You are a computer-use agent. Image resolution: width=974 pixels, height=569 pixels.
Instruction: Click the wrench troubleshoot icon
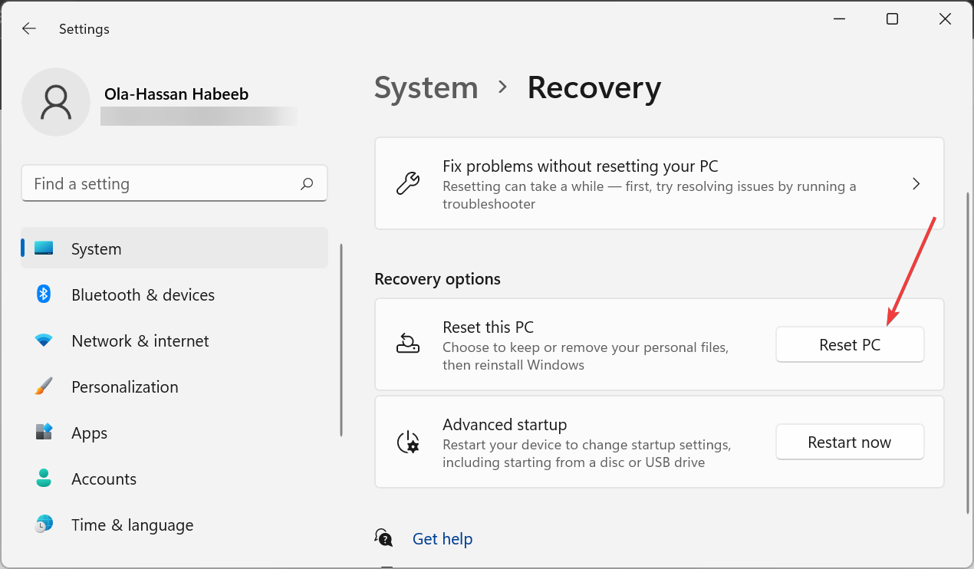pyautogui.click(x=408, y=184)
